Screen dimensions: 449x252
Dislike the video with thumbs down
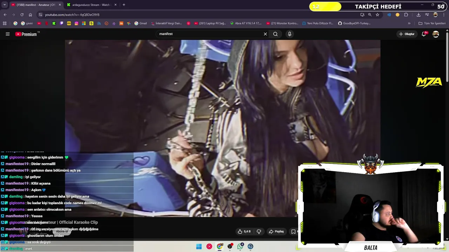tap(259, 231)
